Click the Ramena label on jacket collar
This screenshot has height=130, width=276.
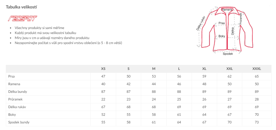click(x=227, y=9)
